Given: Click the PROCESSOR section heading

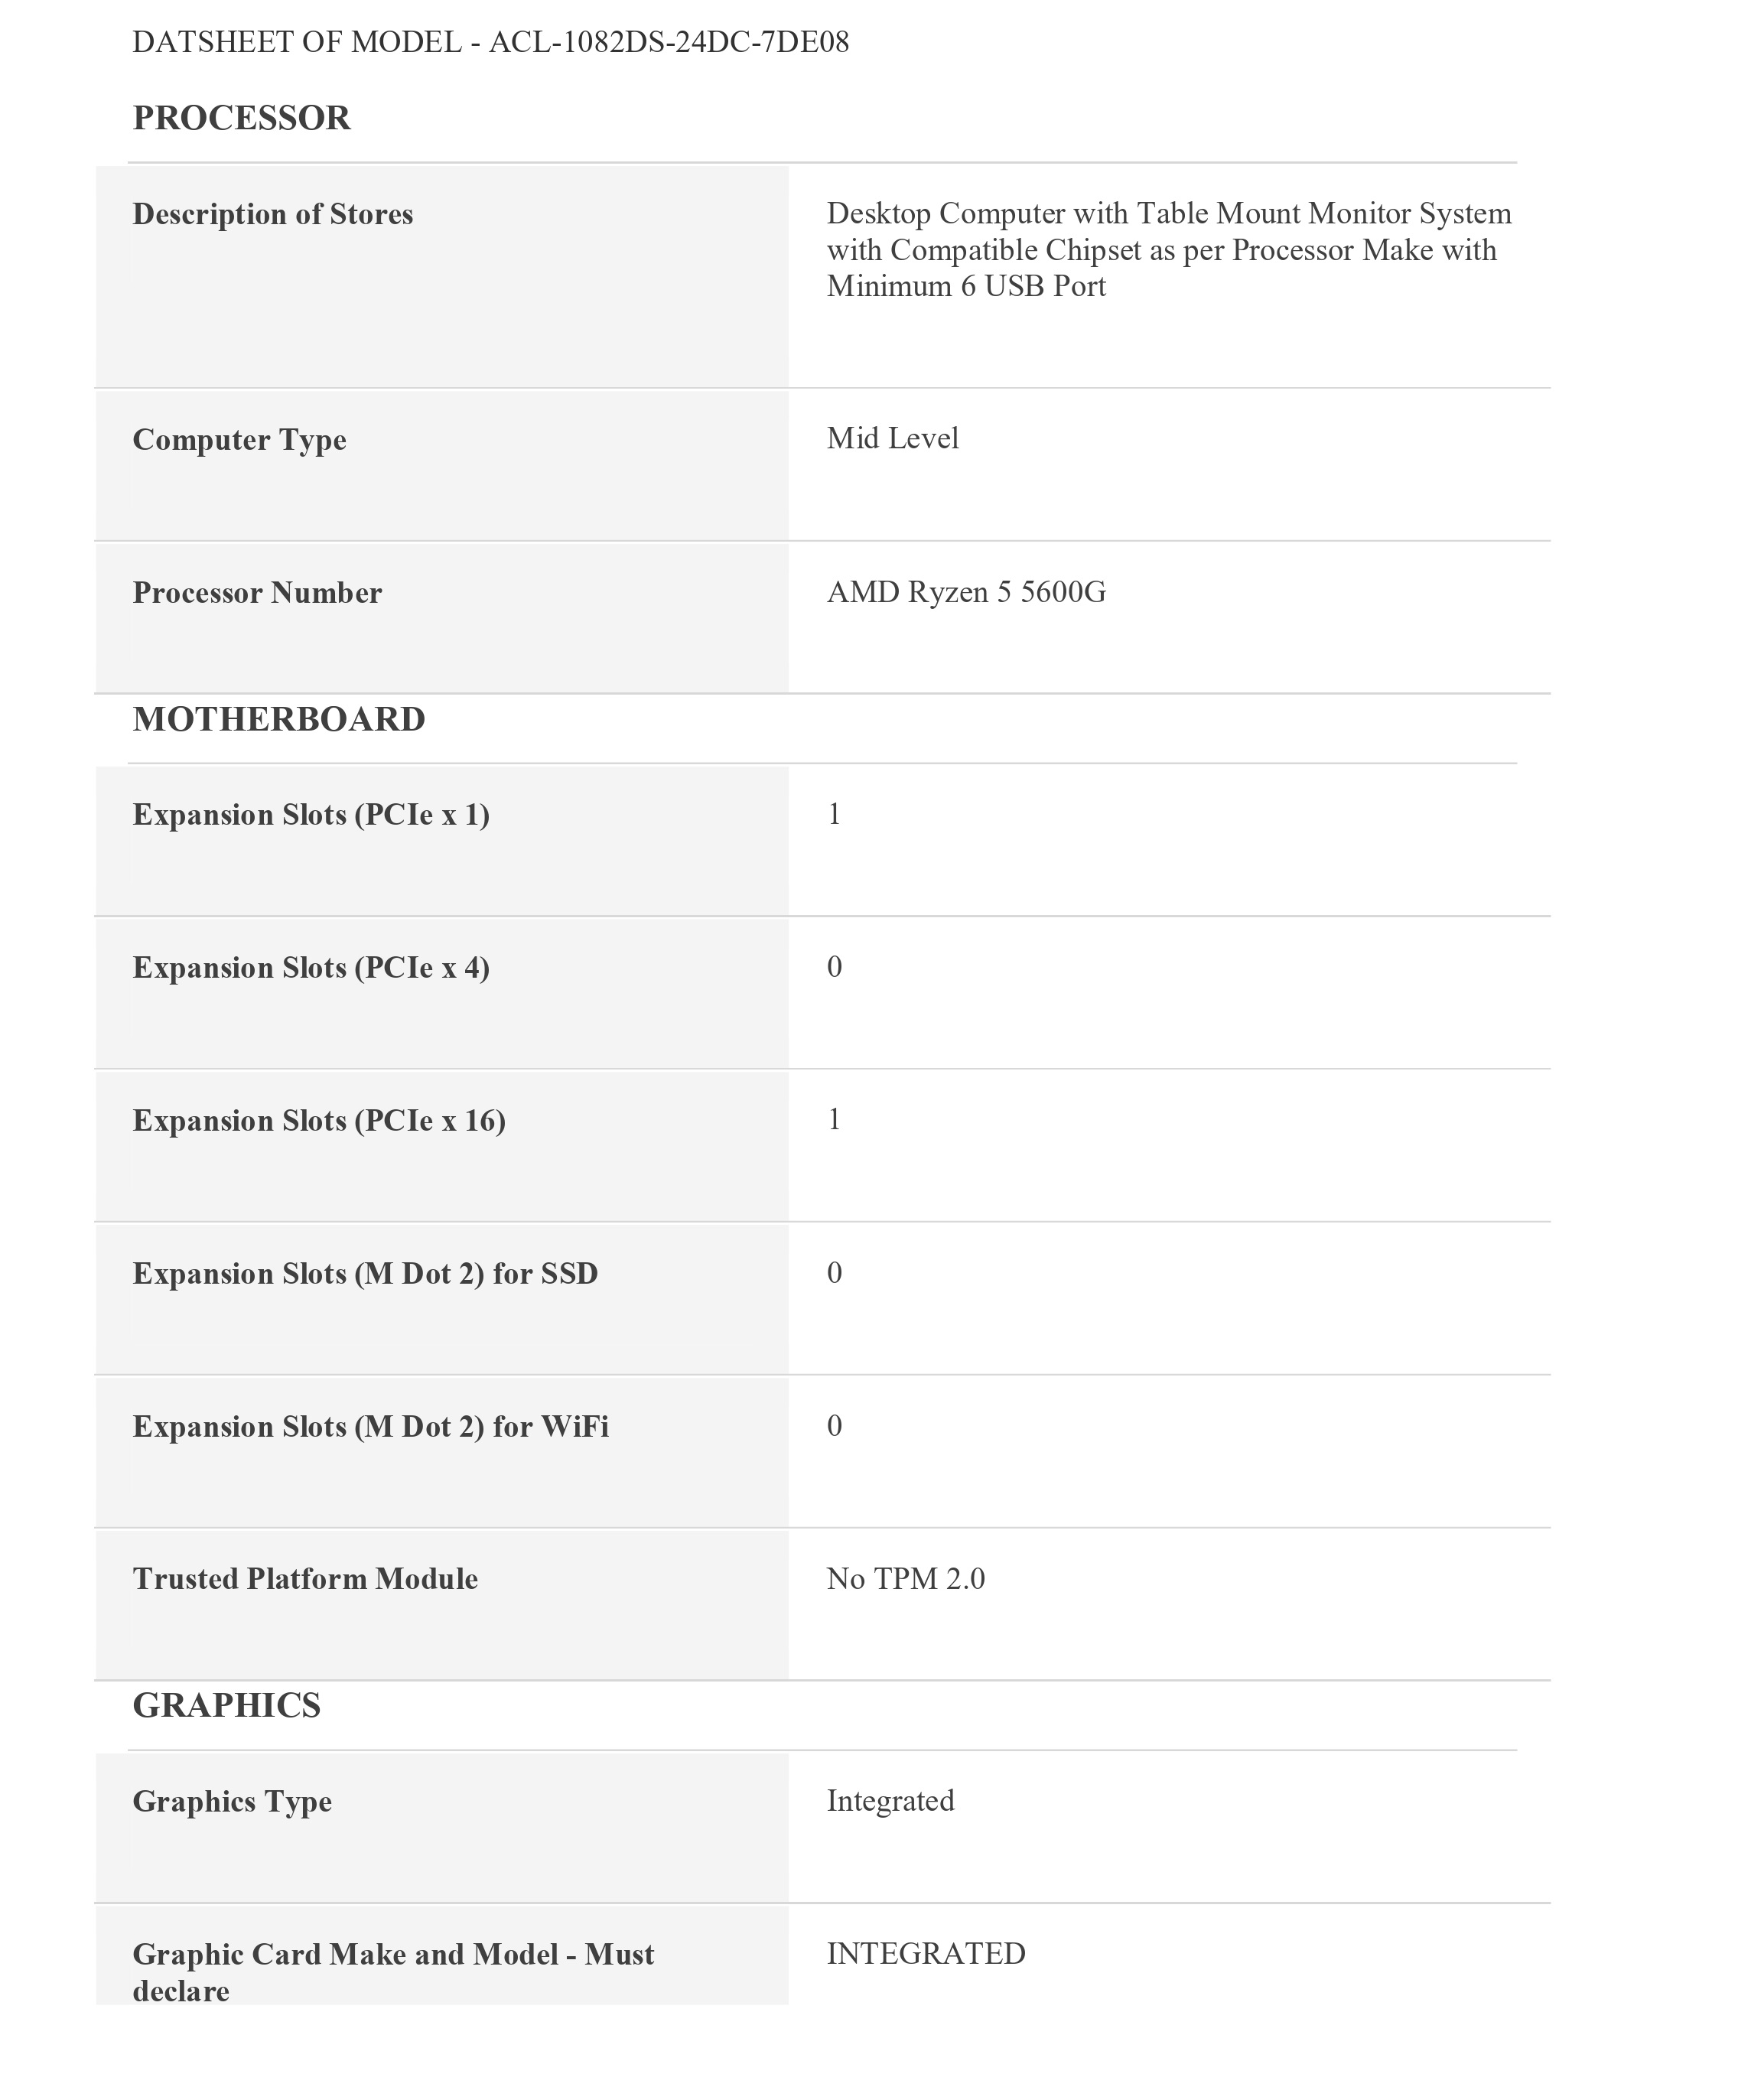Looking at the screenshot, I should point(241,118).
